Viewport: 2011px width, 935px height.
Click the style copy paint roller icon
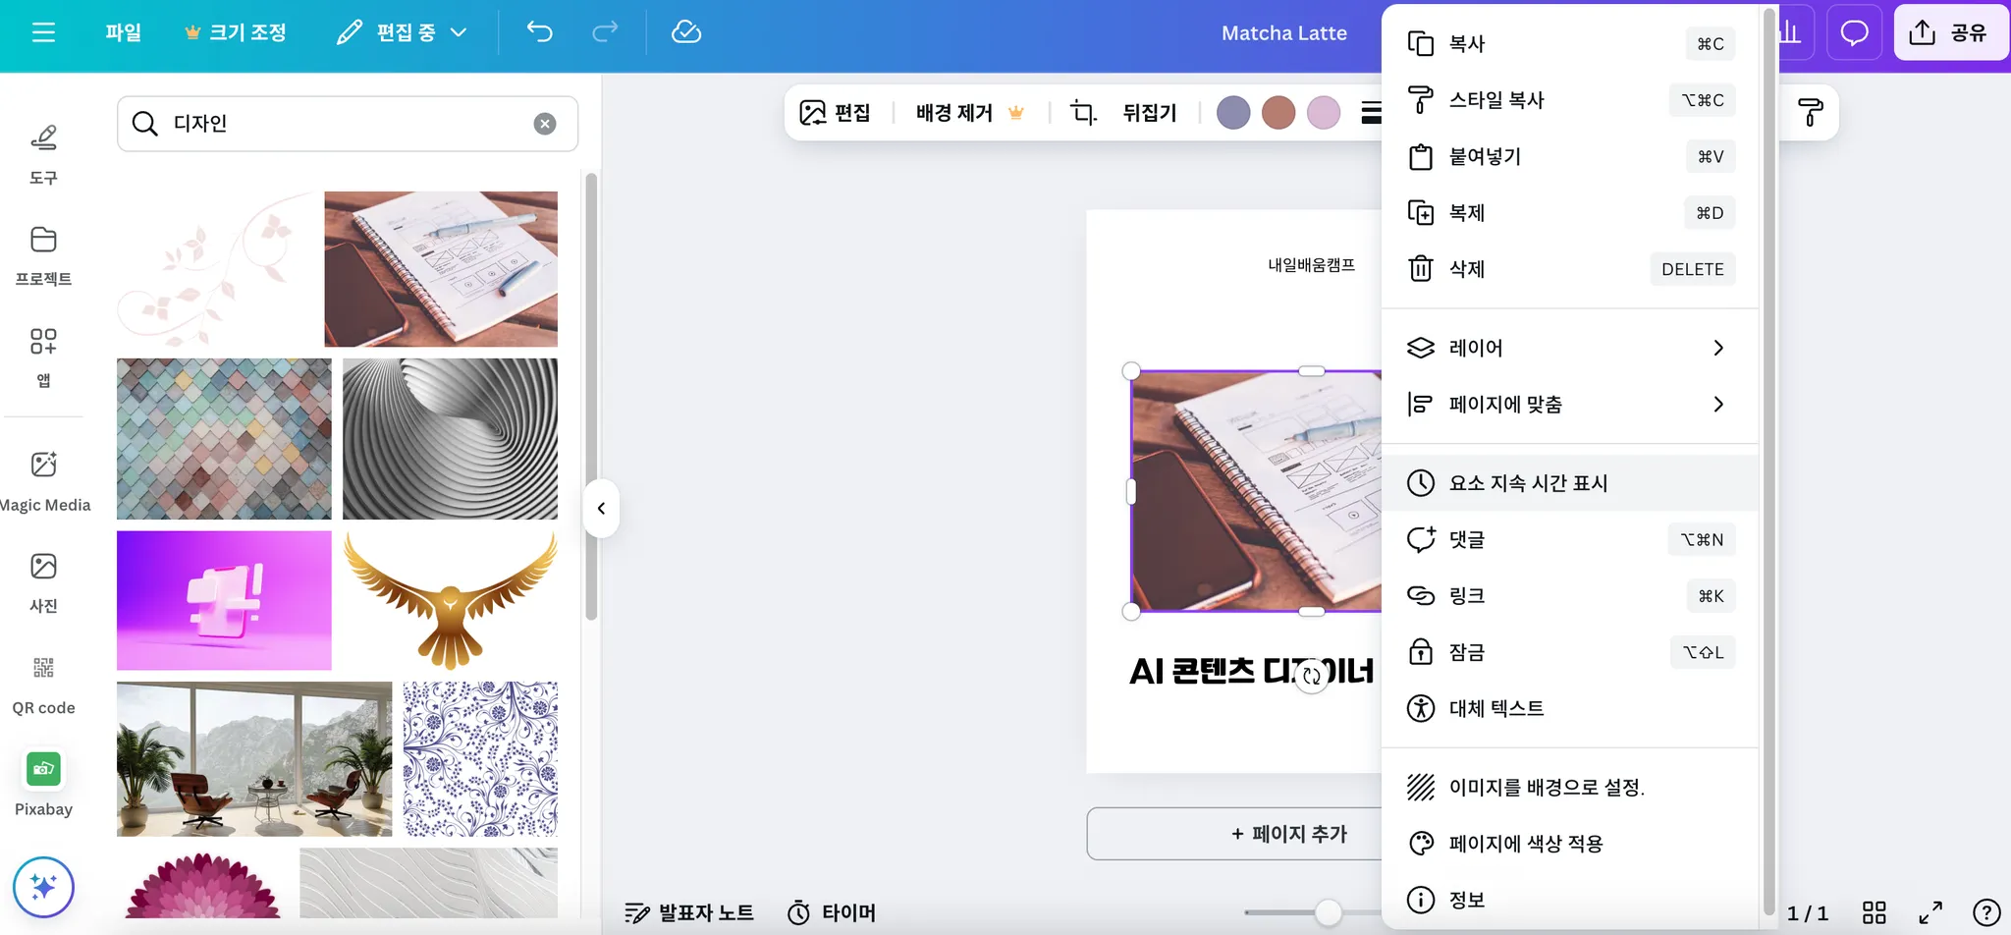pyautogui.click(x=1811, y=113)
